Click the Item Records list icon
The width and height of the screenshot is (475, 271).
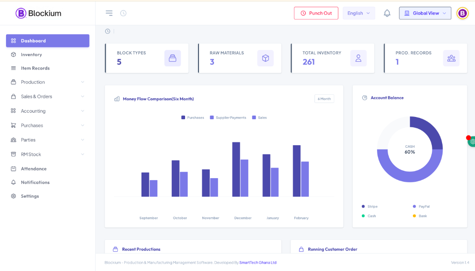[13, 68]
